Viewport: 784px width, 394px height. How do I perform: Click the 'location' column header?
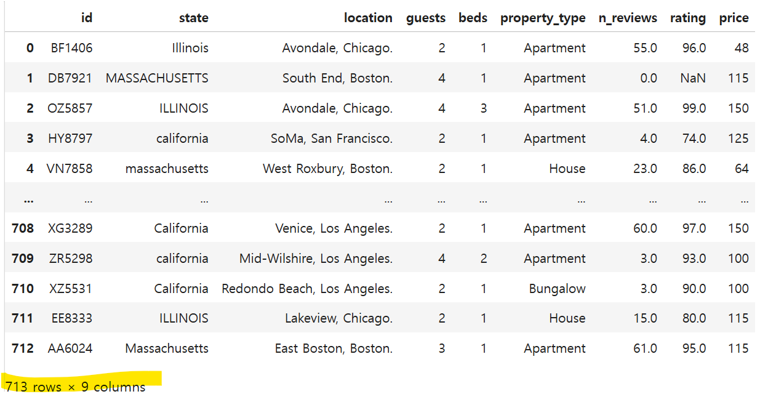pos(368,18)
